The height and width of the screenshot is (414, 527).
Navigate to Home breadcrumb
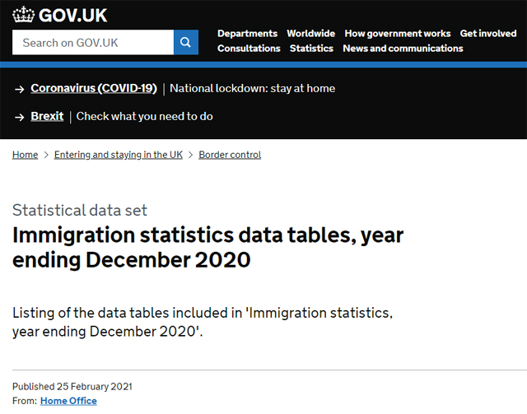26,155
